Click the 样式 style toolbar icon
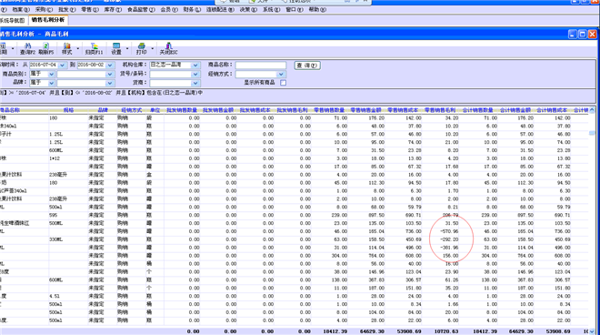The width and height of the screenshot is (600, 335). pyautogui.click(x=66, y=48)
